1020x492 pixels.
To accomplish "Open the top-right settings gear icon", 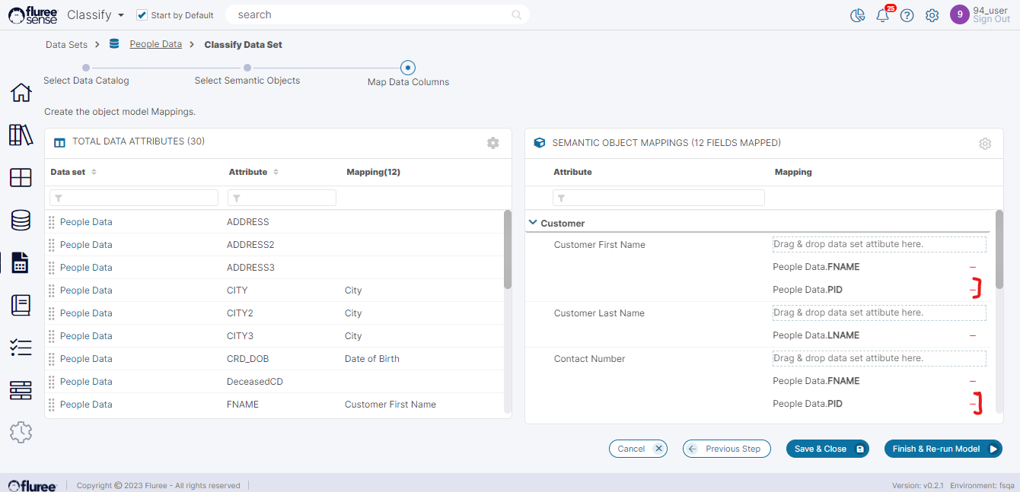I will tap(932, 15).
